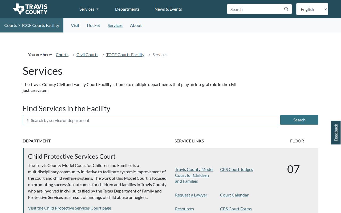The height and width of the screenshot is (213, 341).
Task: Open the Court Calendar link
Action: [234, 195]
